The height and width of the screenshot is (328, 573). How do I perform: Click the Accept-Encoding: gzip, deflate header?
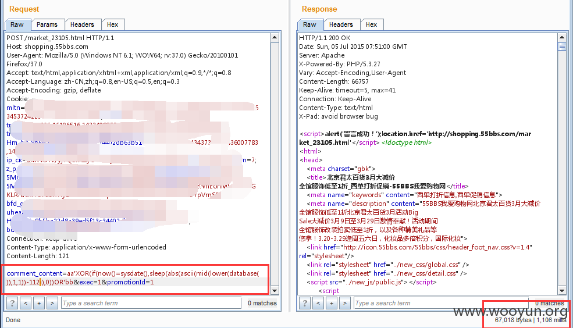point(54,90)
